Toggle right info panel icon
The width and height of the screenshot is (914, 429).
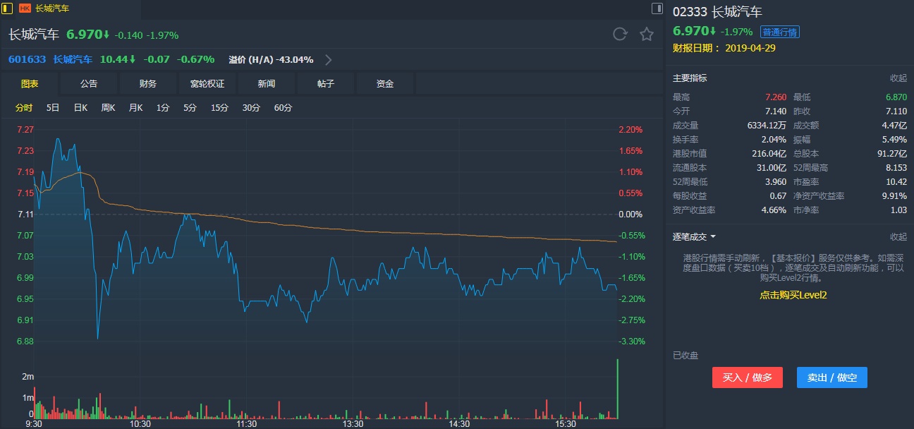coord(657,8)
